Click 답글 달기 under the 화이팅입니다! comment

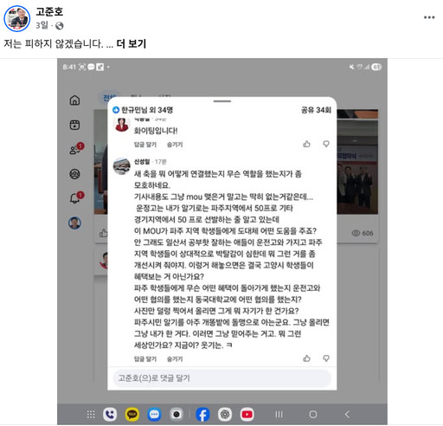pos(145,145)
